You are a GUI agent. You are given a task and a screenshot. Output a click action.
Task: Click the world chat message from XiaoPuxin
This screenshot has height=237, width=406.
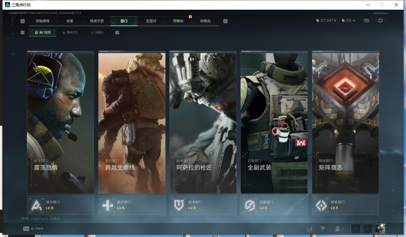pos(40,219)
